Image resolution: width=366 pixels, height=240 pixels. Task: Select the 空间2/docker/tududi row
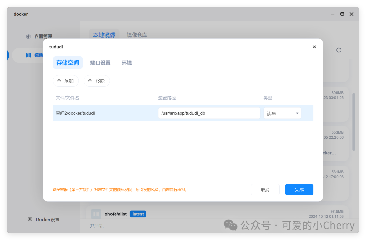[x=183, y=113]
